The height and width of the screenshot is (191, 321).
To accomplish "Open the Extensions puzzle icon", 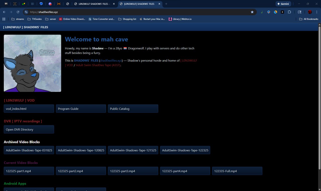I will [x=289, y=12].
